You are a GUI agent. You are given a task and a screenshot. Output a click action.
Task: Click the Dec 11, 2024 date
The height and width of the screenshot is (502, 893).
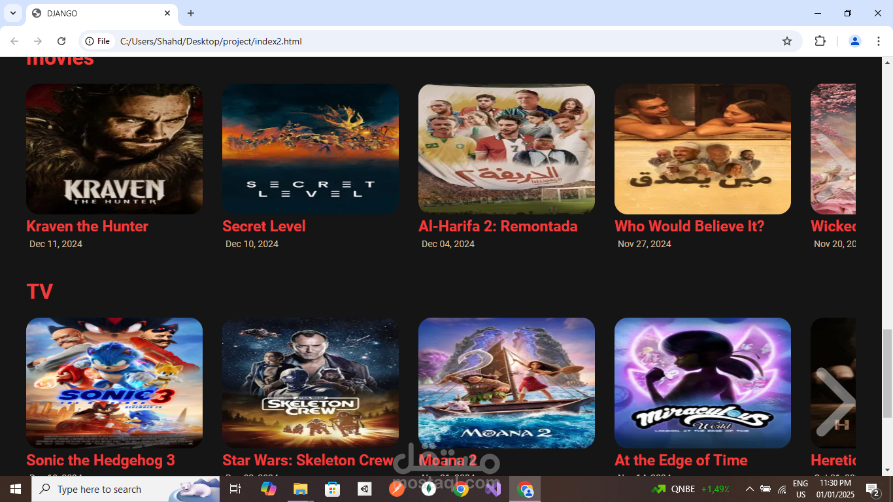click(56, 244)
